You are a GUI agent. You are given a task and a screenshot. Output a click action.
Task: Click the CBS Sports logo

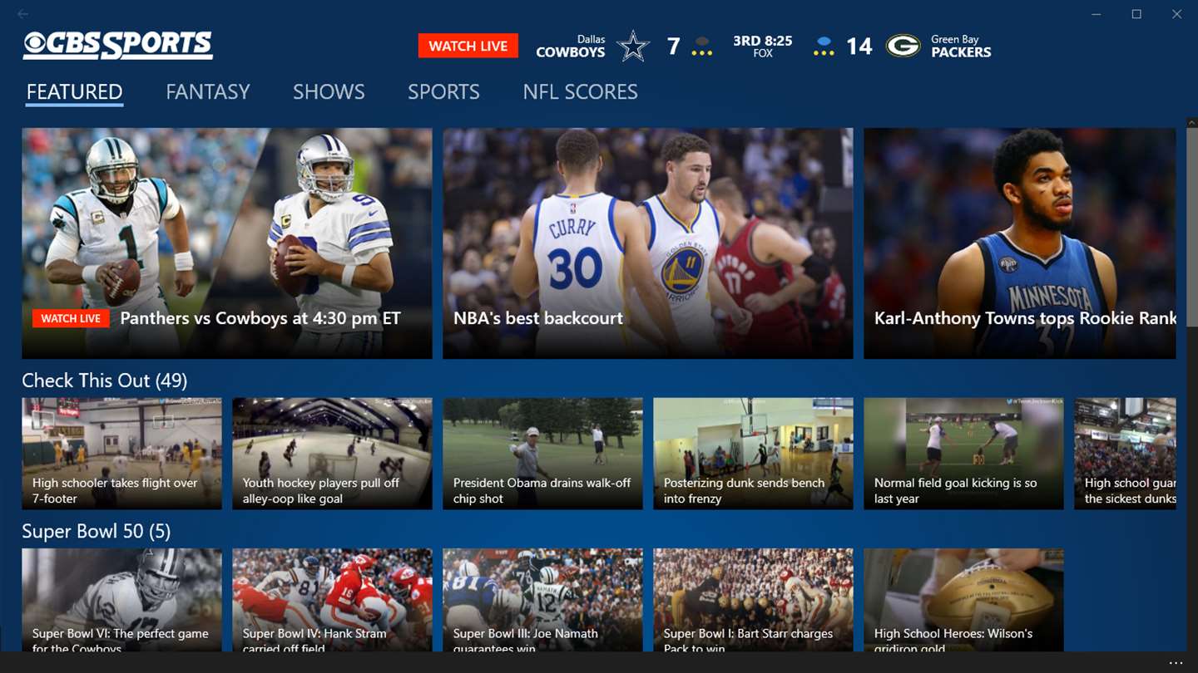tap(117, 46)
